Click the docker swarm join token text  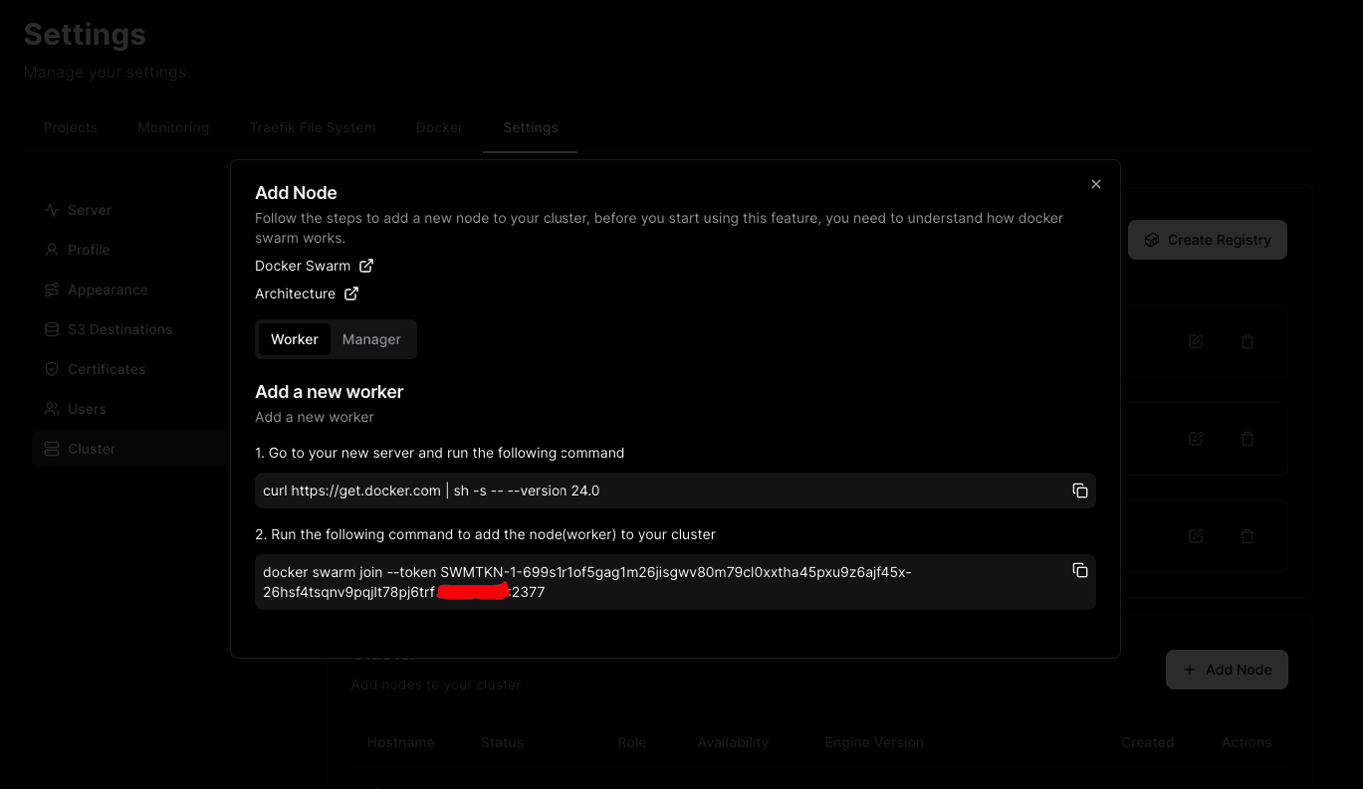click(587, 582)
